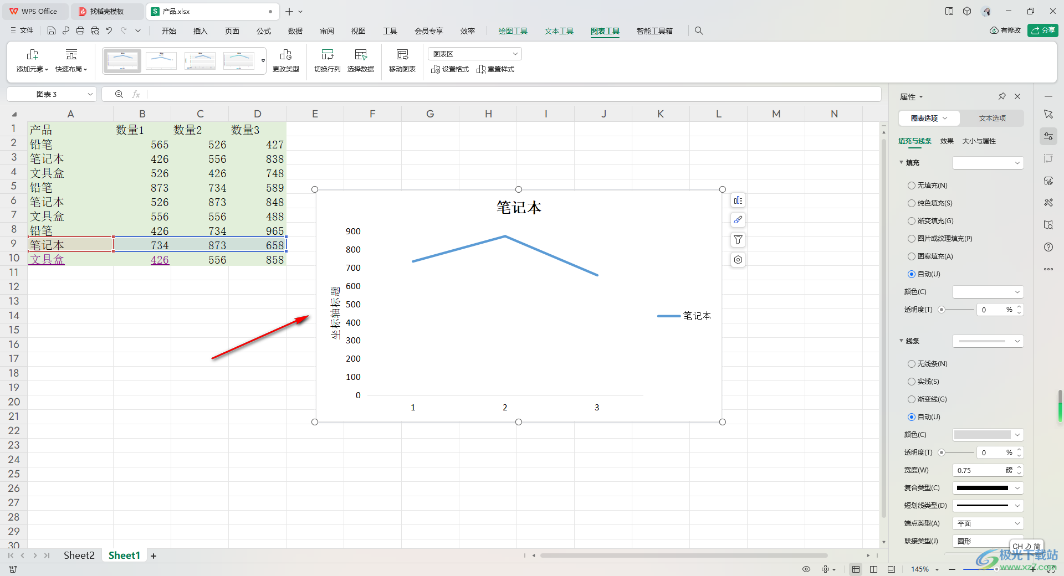Open the Start (开始) ribbon tab
This screenshot has height=576, width=1064.
(x=169, y=31)
